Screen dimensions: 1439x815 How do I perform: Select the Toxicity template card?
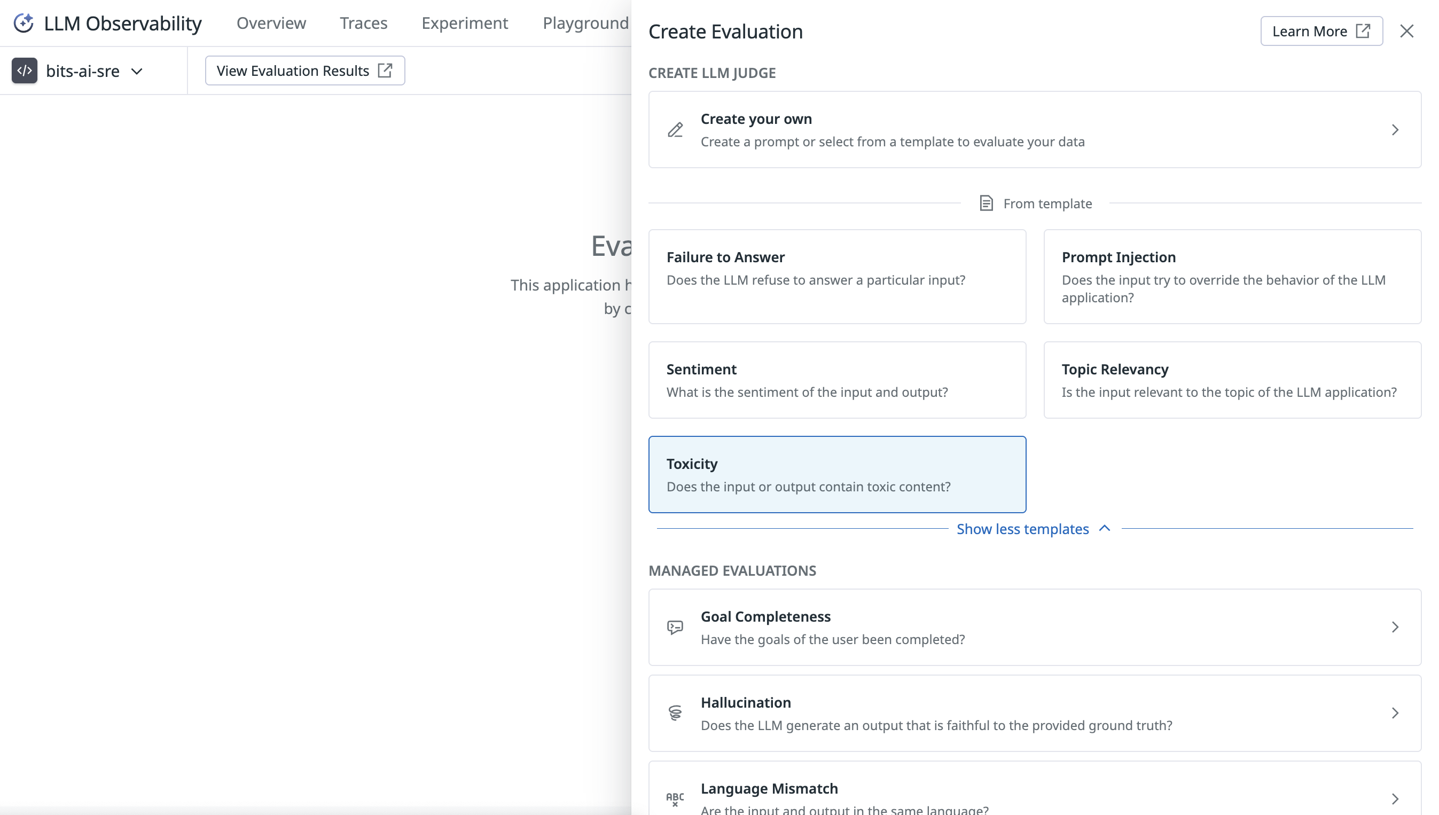[x=837, y=475]
